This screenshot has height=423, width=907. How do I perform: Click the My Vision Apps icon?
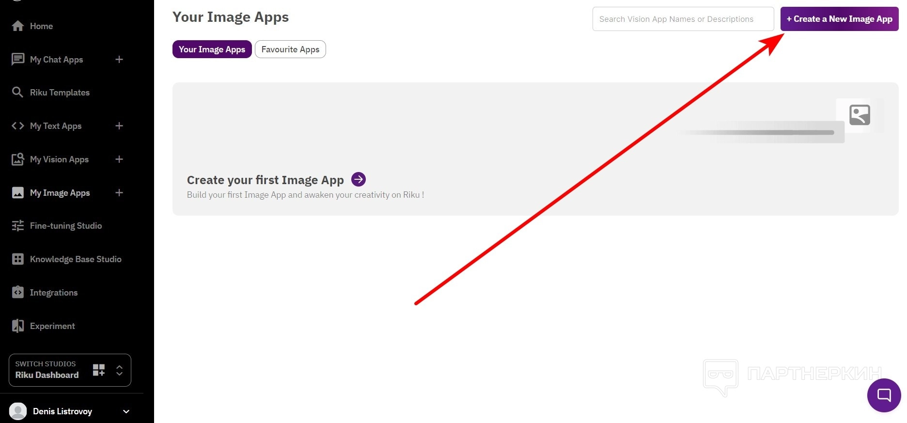(18, 159)
